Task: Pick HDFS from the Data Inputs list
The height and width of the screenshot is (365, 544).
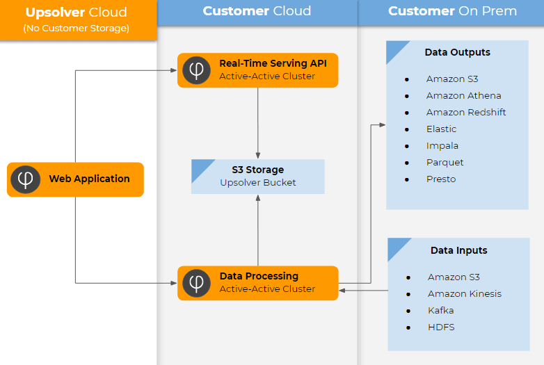Action: coord(441,327)
